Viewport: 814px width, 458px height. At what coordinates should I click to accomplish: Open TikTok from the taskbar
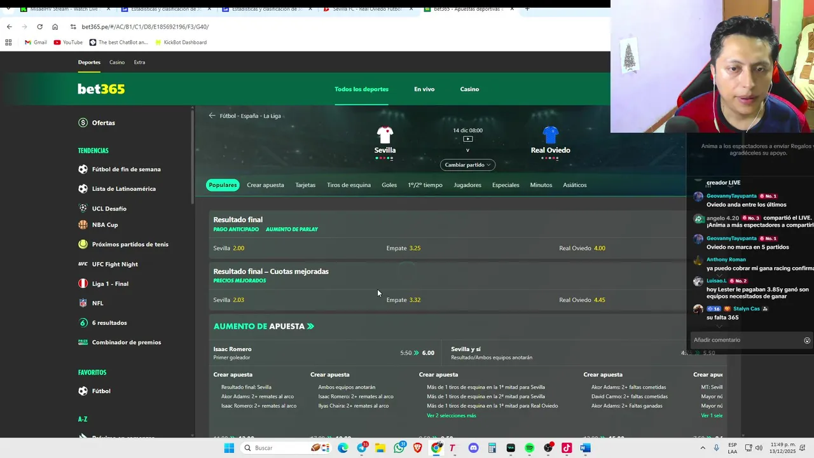[567, 448]
